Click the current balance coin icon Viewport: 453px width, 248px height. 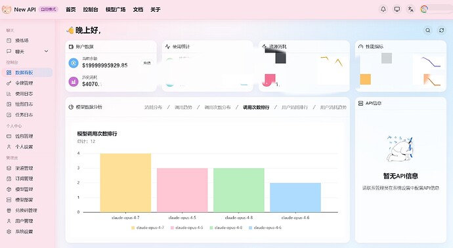click(x=74, y=63)
